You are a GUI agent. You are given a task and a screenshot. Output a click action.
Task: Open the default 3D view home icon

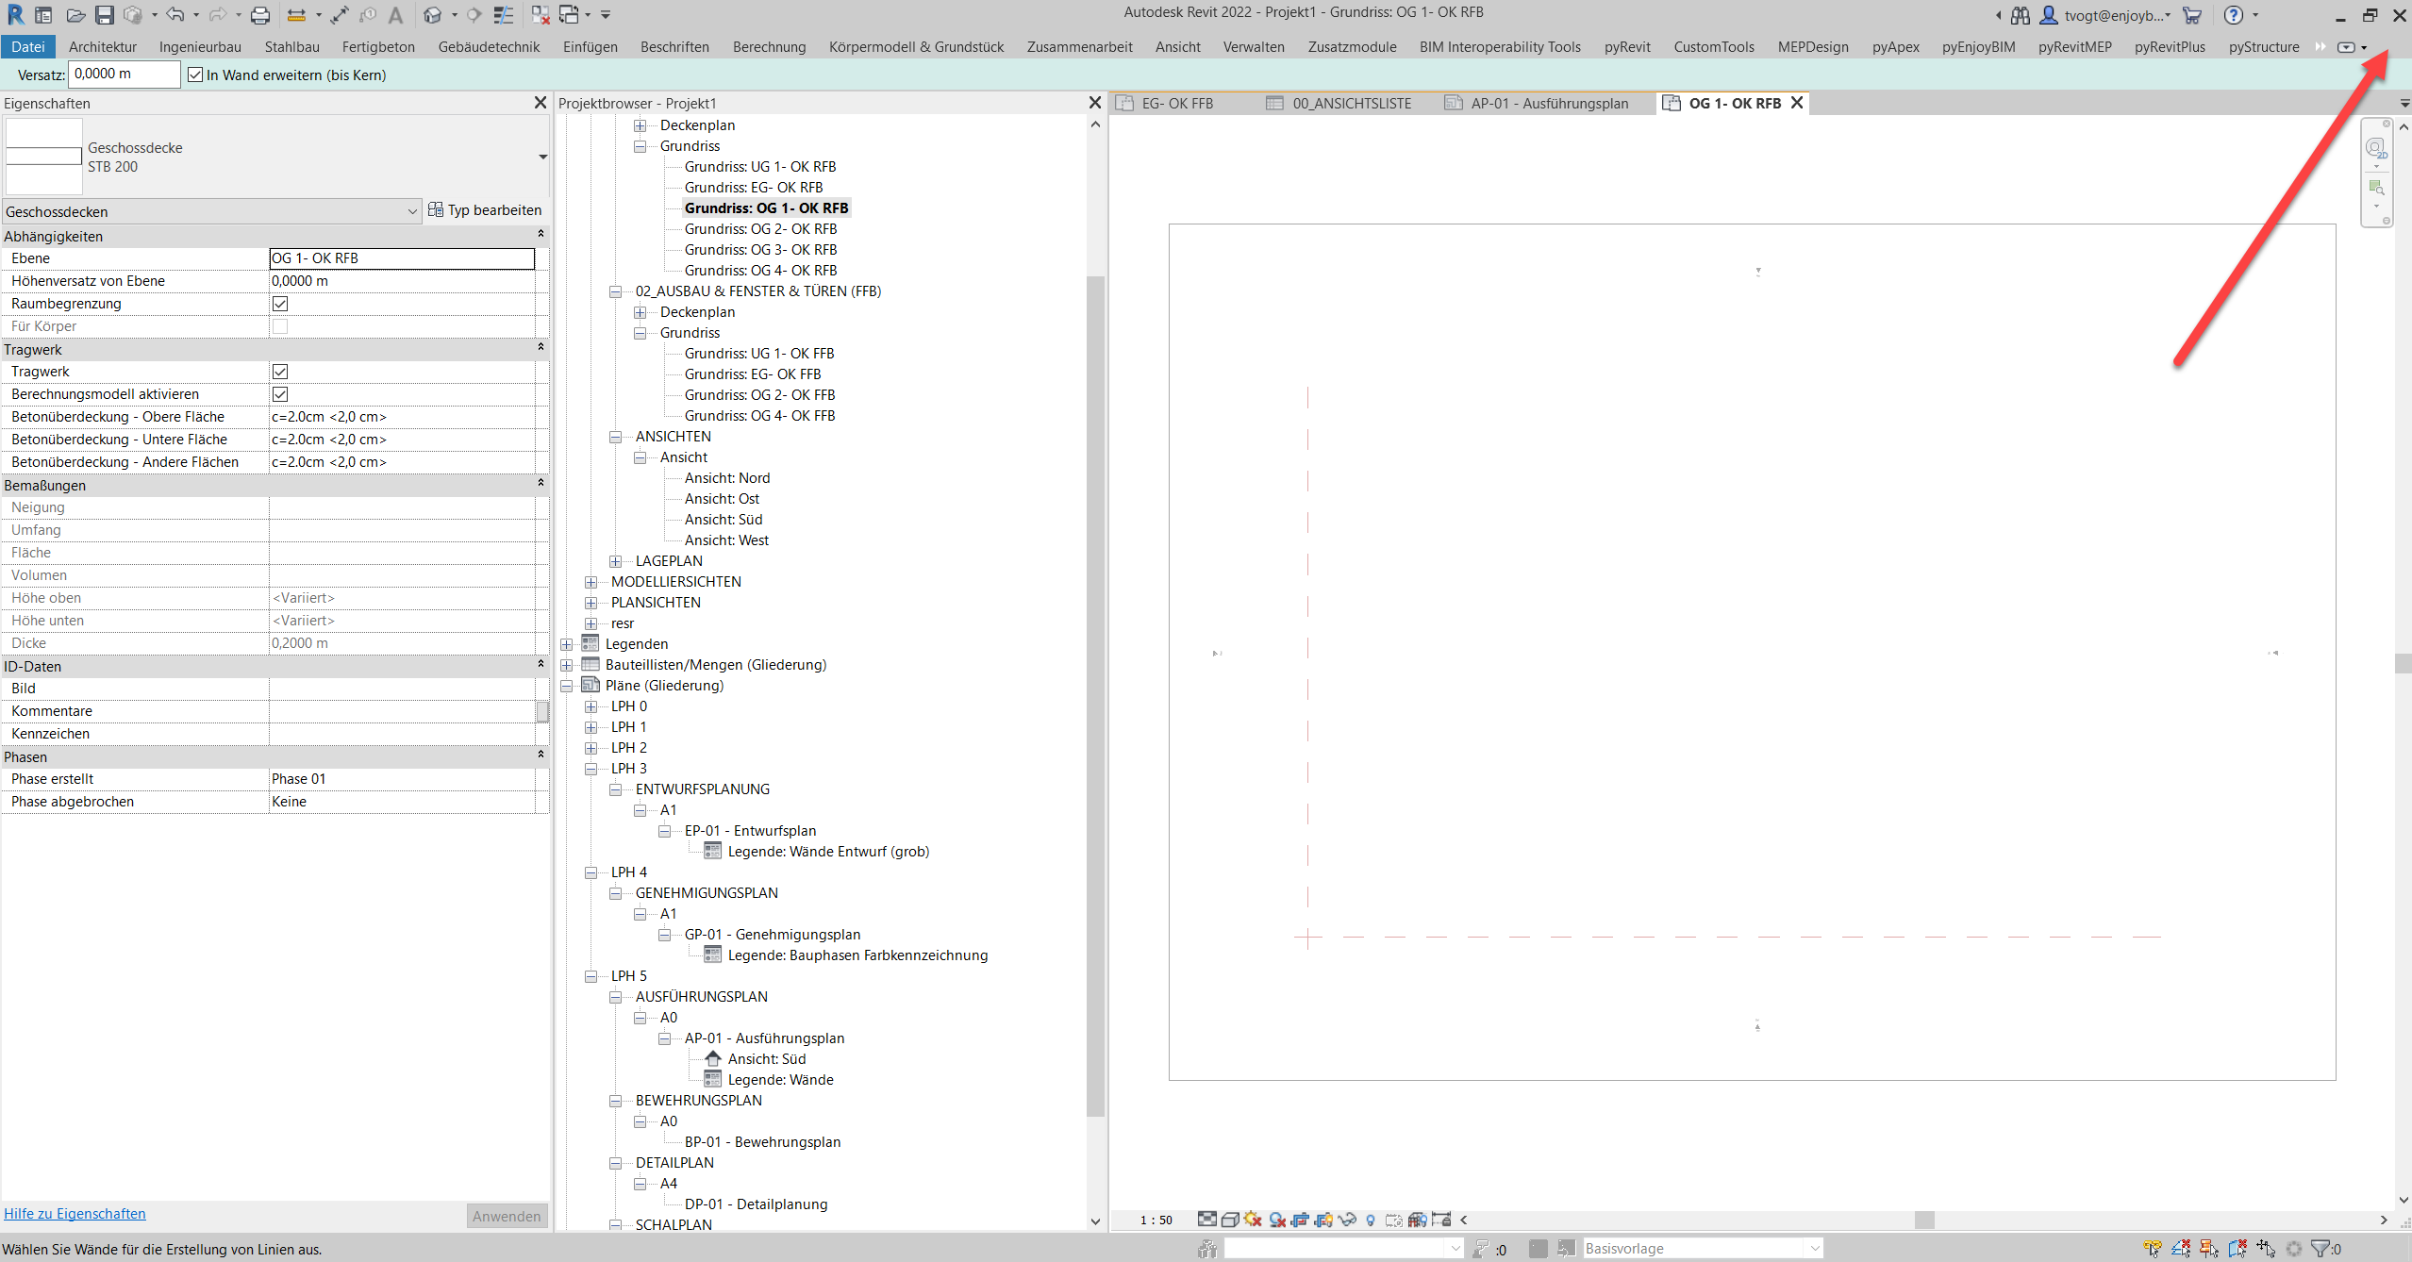click(434, 14)
